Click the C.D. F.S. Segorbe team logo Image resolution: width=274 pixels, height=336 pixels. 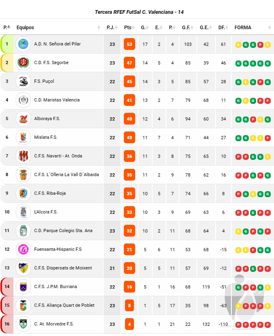click(x=23, y=63)
